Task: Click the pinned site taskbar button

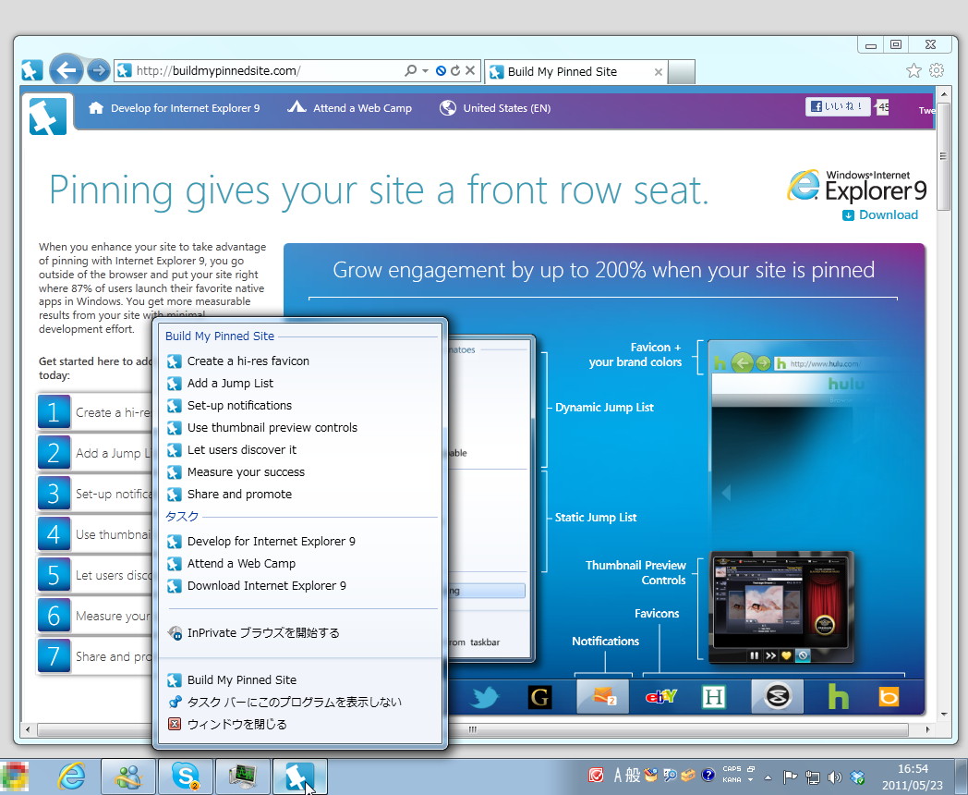Action: (299, 777)
